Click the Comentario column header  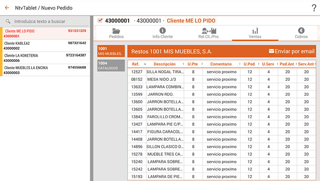point(221,64)
